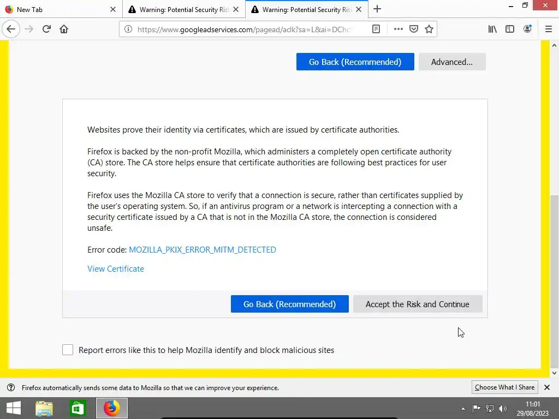559x419 pixels.
Task: Close the active Warning tab
Action: click(x=359, y=9)
